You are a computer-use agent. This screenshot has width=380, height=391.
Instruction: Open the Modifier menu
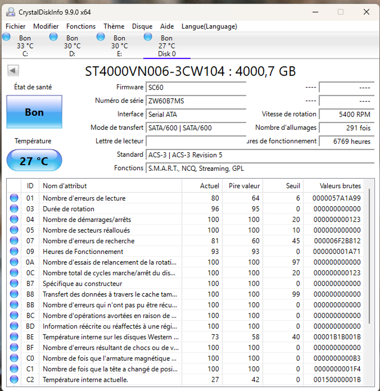[46, 27]
